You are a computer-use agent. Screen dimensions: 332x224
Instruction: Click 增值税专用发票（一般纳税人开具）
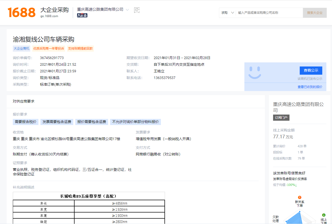pyautogui.click(x=163, y=139)
